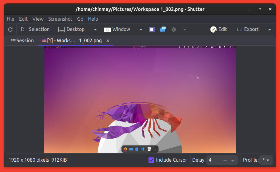The height and width of the screenshot is (172, 280).
Task: Maximize the Shutter window
Action: tap(260, 9)
